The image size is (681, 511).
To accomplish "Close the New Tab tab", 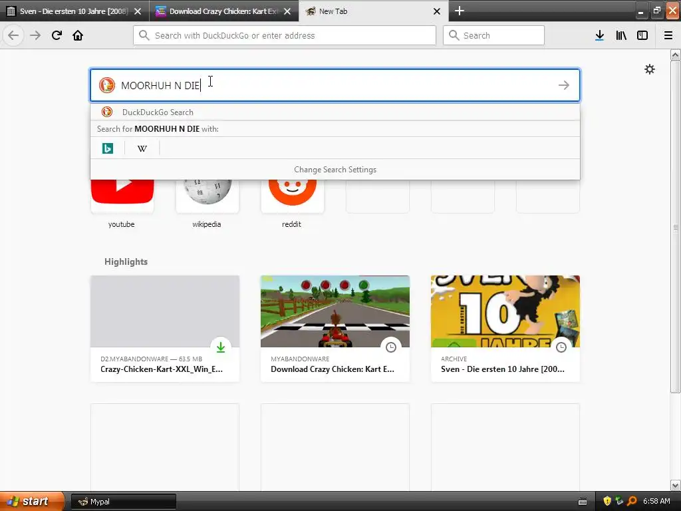I will point(437,11).
